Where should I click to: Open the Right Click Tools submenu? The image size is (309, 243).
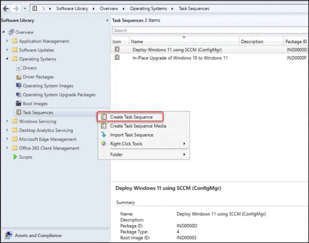(x=144, y=144)
